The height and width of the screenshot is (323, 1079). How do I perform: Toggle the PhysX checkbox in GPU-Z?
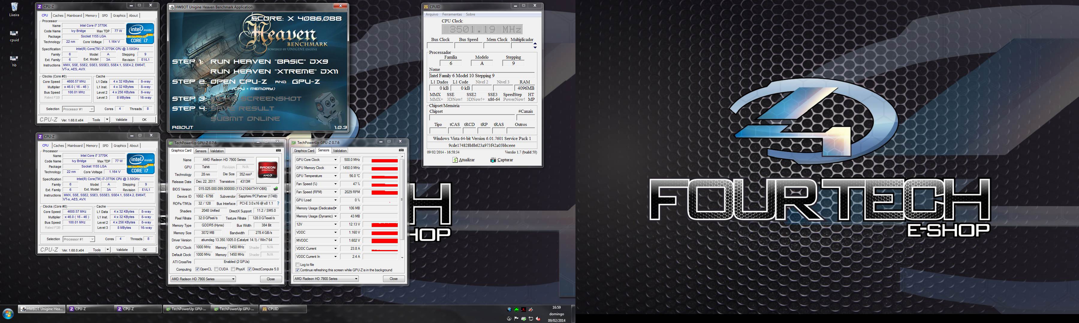click(233, 269)
